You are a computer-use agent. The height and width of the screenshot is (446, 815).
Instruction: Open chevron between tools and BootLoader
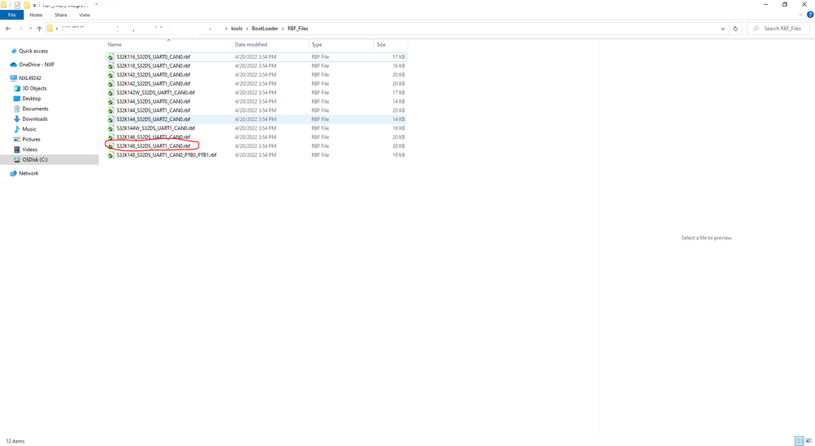coord(247,29)
